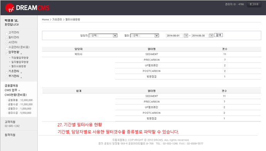Open 수금관리(준비중) menu
The width and height of the screenshot is (266, 151).
[x=19, y=47]
